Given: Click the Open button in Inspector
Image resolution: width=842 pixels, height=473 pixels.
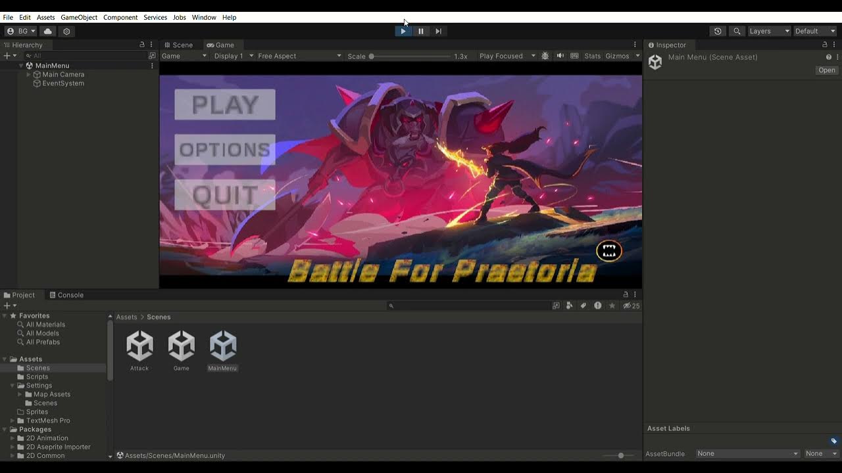Looking at the screenshot, I should pyautogui.click(x=826, y=70).
